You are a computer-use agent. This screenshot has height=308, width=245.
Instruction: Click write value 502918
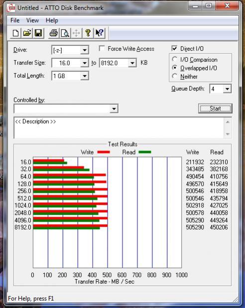pos(195,205)
